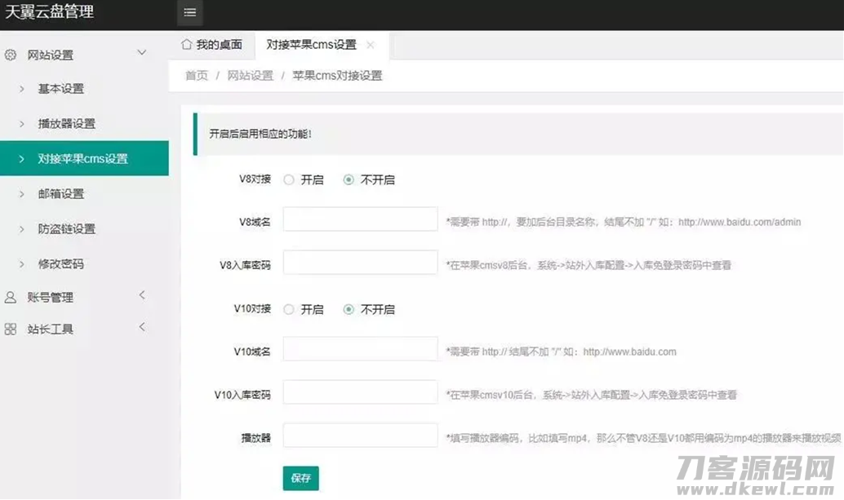The height and width of the screenshot is (500, 844).
Task: Click the V8域名 input field
Action: (359, 219)
